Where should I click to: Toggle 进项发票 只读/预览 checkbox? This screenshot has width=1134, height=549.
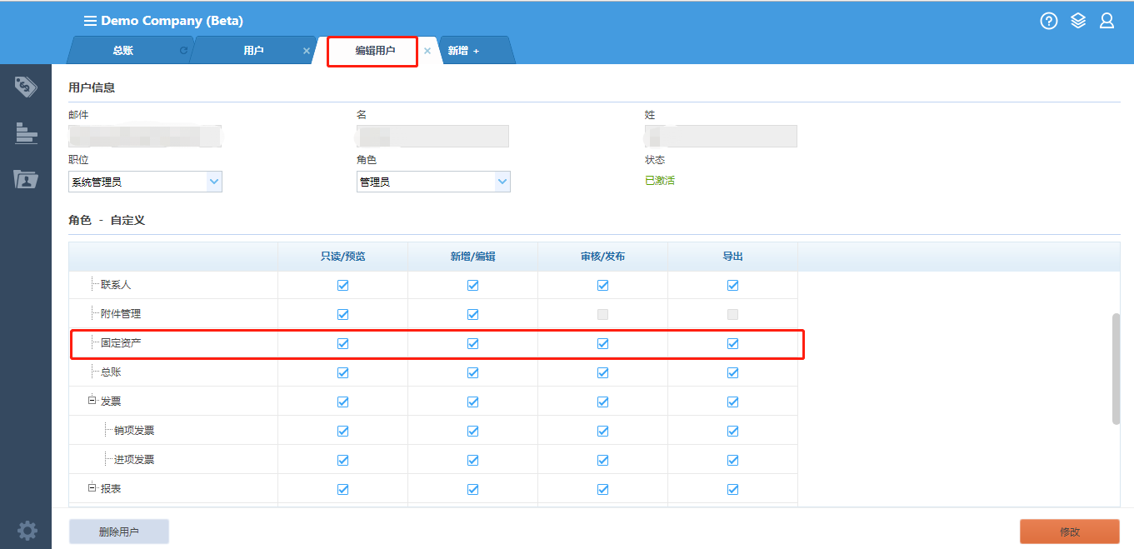(342, 460)
